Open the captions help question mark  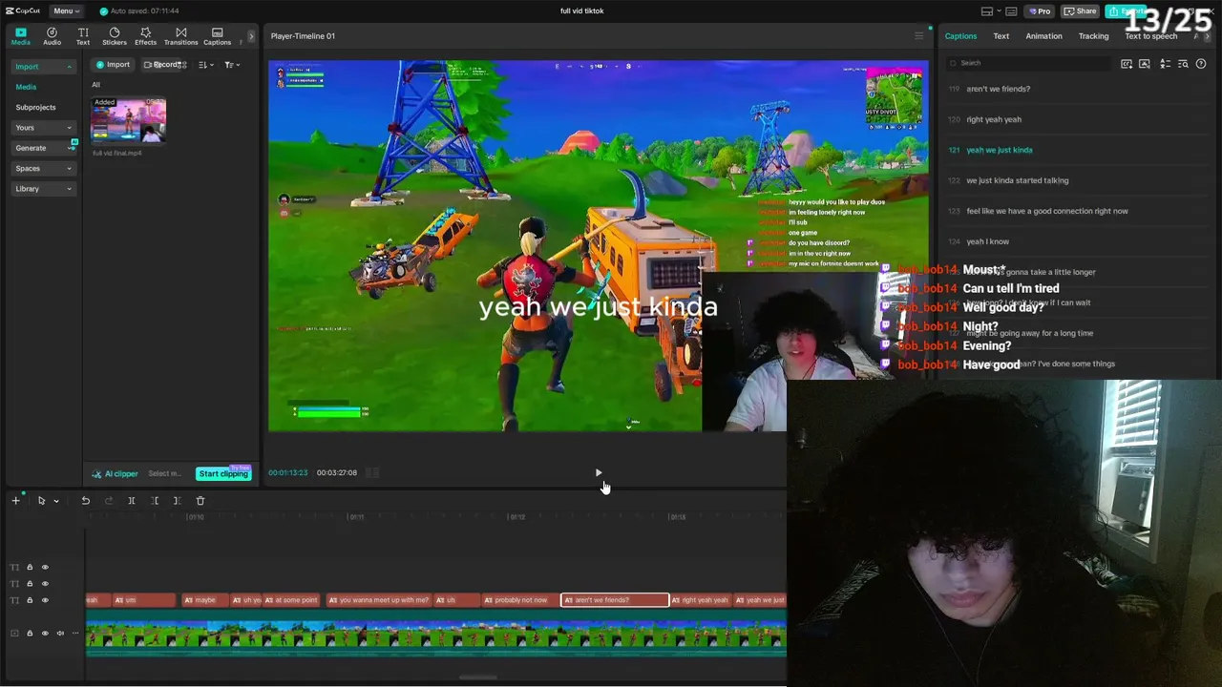click(x=1201, y=64)
